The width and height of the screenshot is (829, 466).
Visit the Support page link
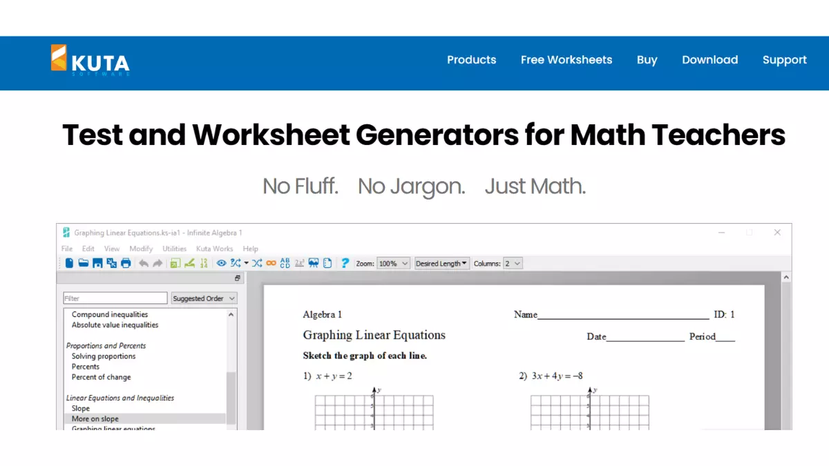[x=785, y=60]
